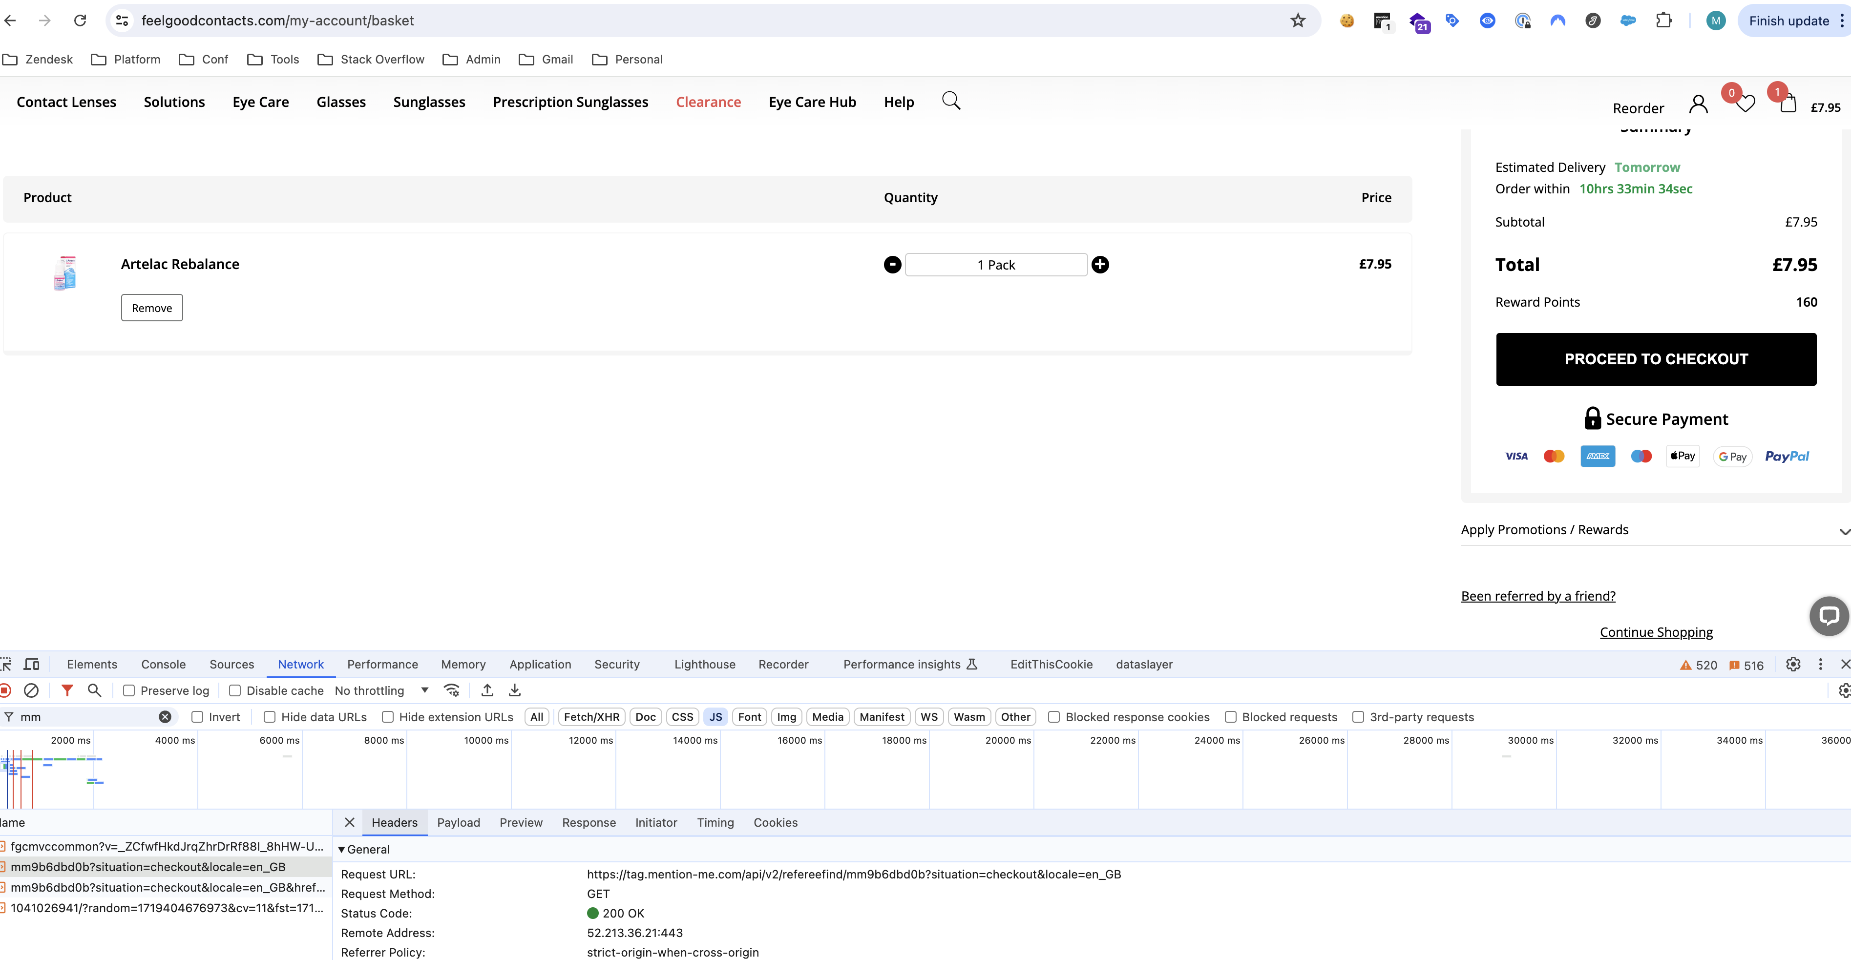Open the Zendesk bookmarks folder

[x=38, y=59]
